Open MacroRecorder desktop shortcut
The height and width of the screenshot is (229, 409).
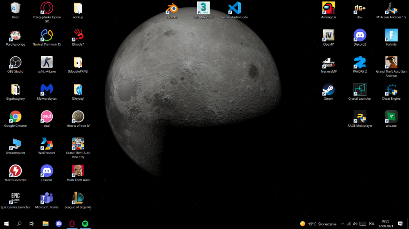(16, 174)
